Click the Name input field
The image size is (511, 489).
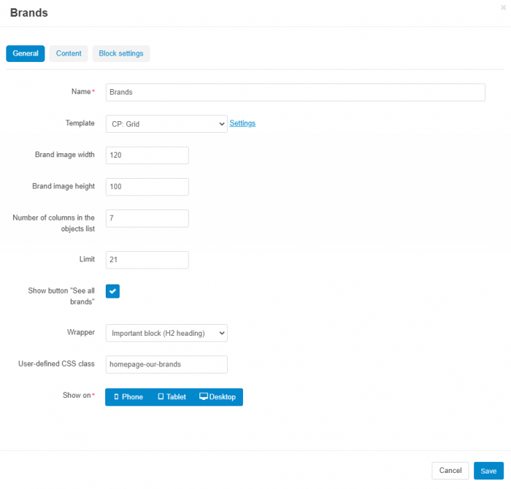coord(295,92)
